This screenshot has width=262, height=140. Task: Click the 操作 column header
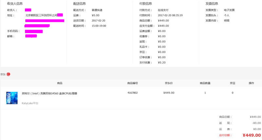pyautogui.click(x=251, y=83)
